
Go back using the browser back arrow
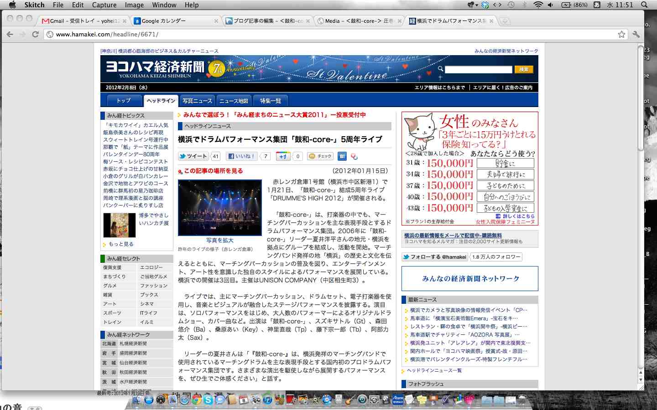[x=10, y=34]
